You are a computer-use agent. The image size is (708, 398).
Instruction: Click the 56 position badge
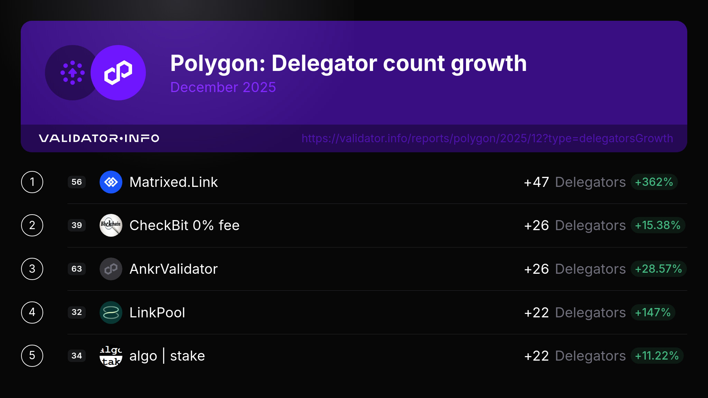[x=77, y=182]
